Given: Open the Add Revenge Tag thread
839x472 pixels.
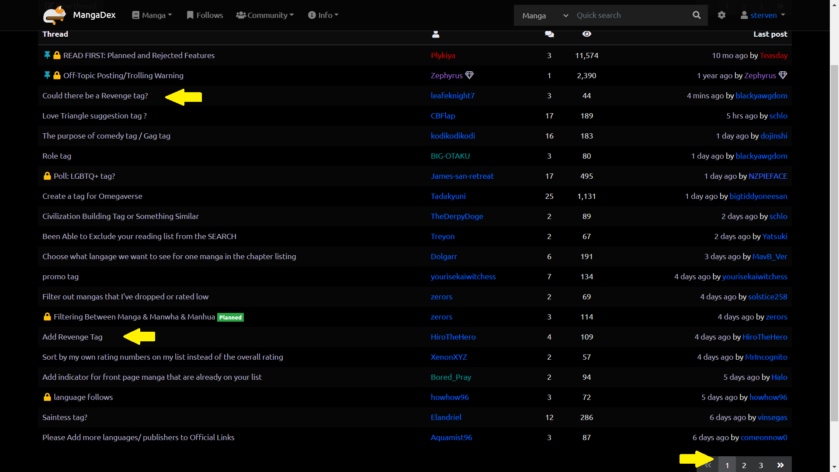Looking at the screenshot, I should point(73,337).
